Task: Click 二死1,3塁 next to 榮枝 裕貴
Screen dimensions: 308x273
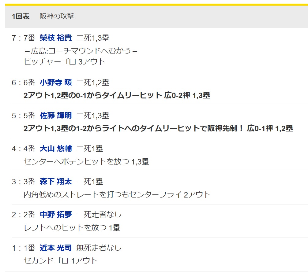Action: click(x=93, y=38)
